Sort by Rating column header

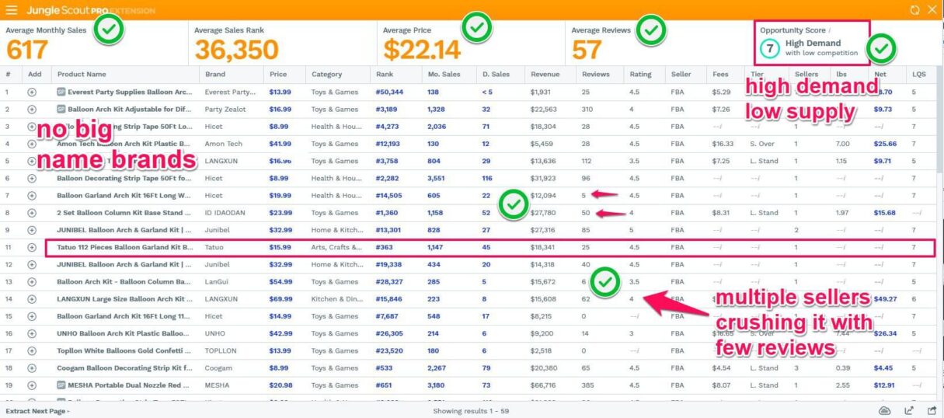point(640,75)
